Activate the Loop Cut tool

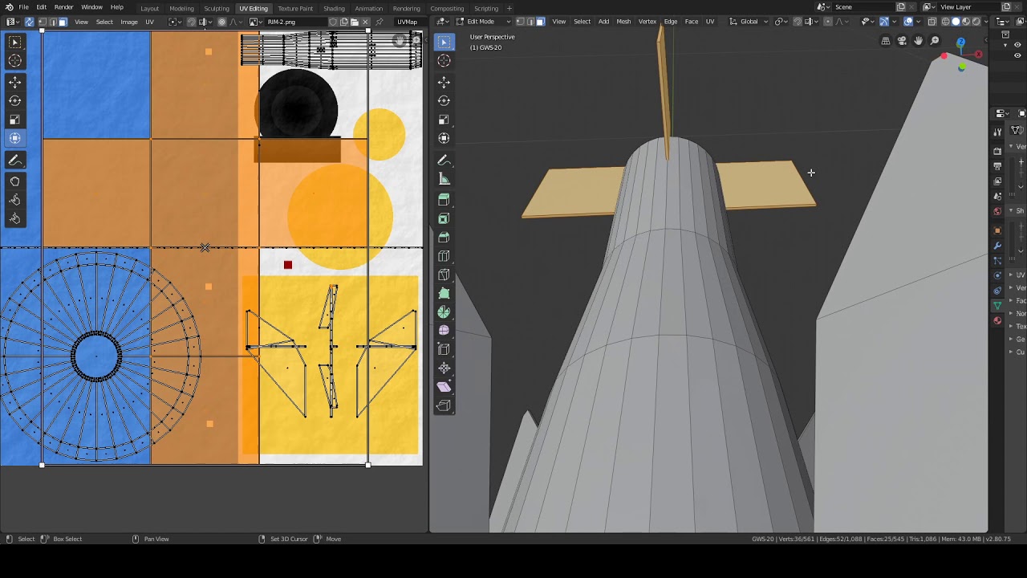pos(444,256)
